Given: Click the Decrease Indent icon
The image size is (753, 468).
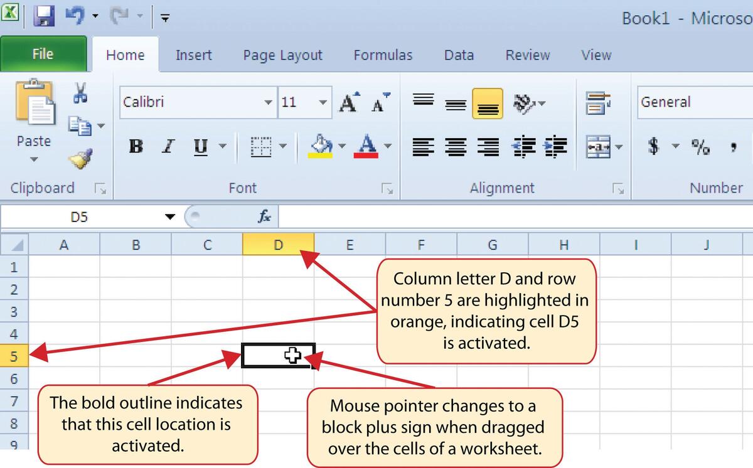Looking at the screenshot, I should click(x=523, y=147).
